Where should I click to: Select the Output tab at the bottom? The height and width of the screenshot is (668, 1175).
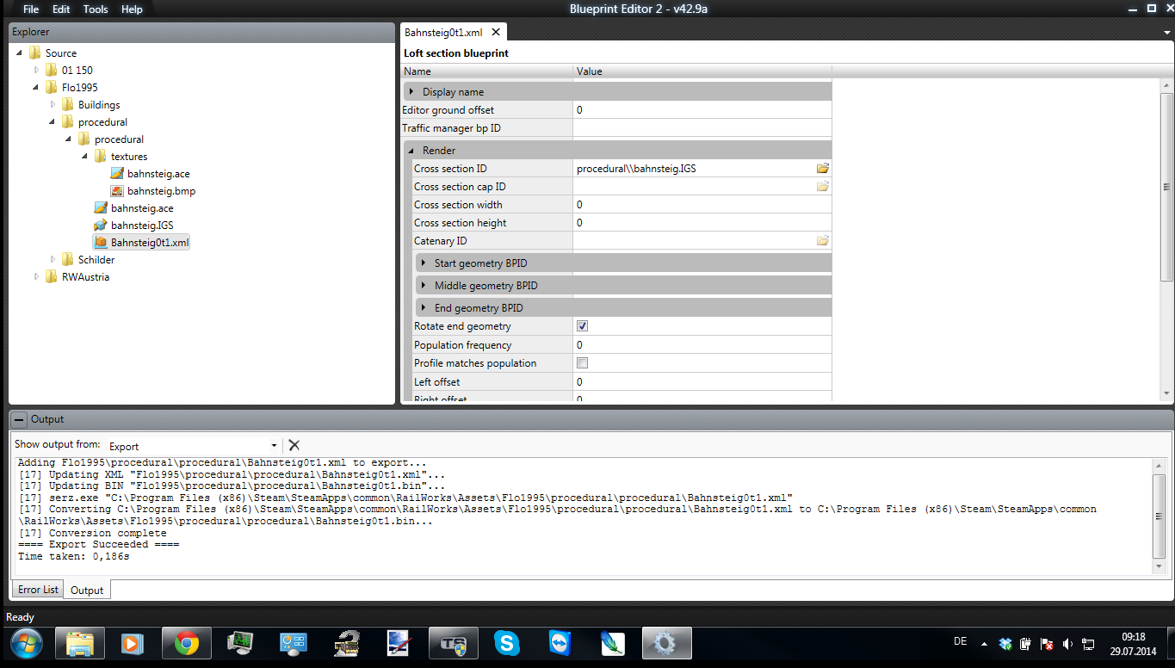87,590
